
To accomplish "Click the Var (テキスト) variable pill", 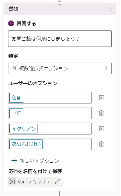I will [35, 182].
